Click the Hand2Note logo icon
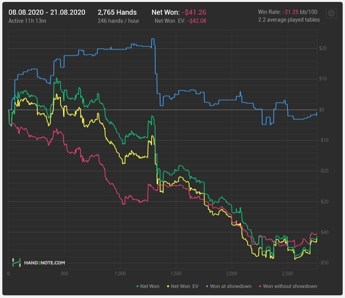The width and height of the screenshot is (345, 298). pyautogui.click(x=17, y=263)
